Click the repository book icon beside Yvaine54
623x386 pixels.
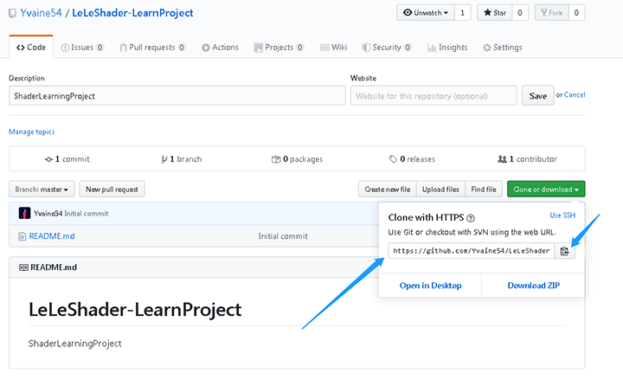[x=13, y=14]
